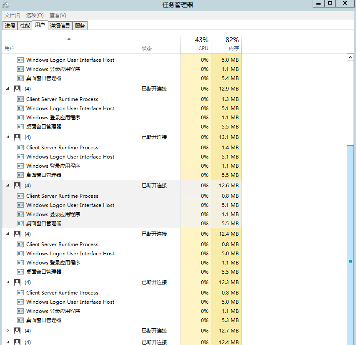Image resolution: width=356 pixels, height=345 pixels.
Task: Select the 桌面窗口管理器 row with 5.4 MB
Action: (122, 78)
